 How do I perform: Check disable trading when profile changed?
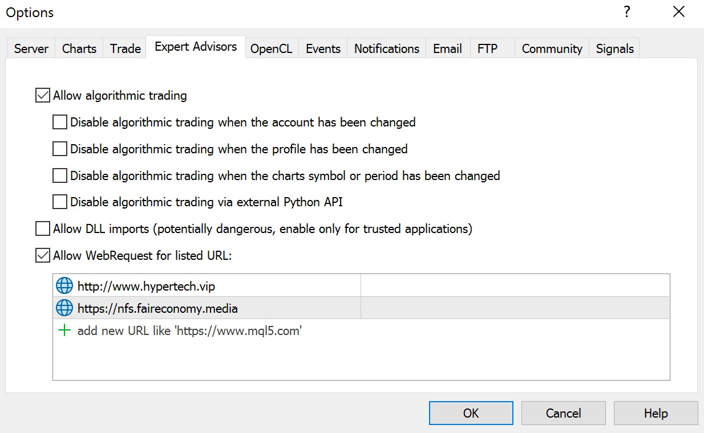point(60,149)
